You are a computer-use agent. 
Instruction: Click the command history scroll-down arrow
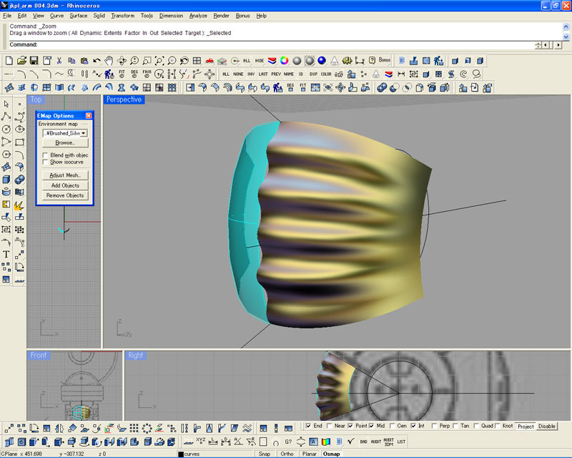566,36
